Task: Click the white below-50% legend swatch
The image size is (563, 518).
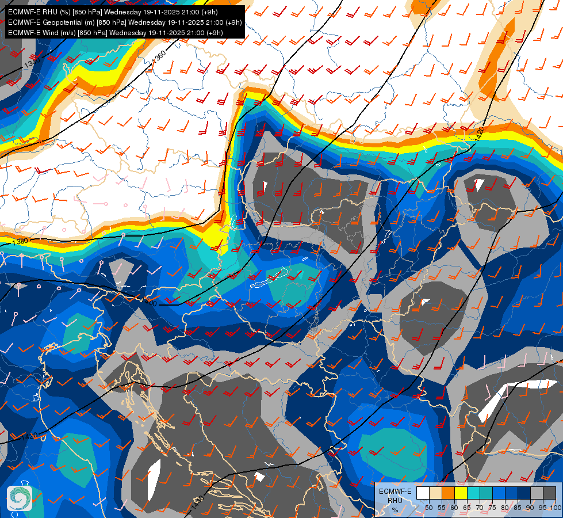Action: tap(423, 493)
